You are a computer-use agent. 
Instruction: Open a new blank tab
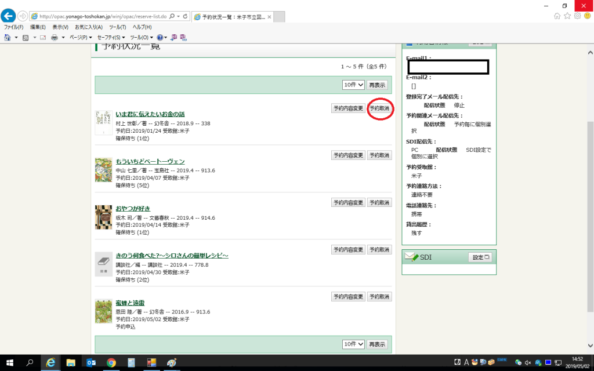pos(279,17)
